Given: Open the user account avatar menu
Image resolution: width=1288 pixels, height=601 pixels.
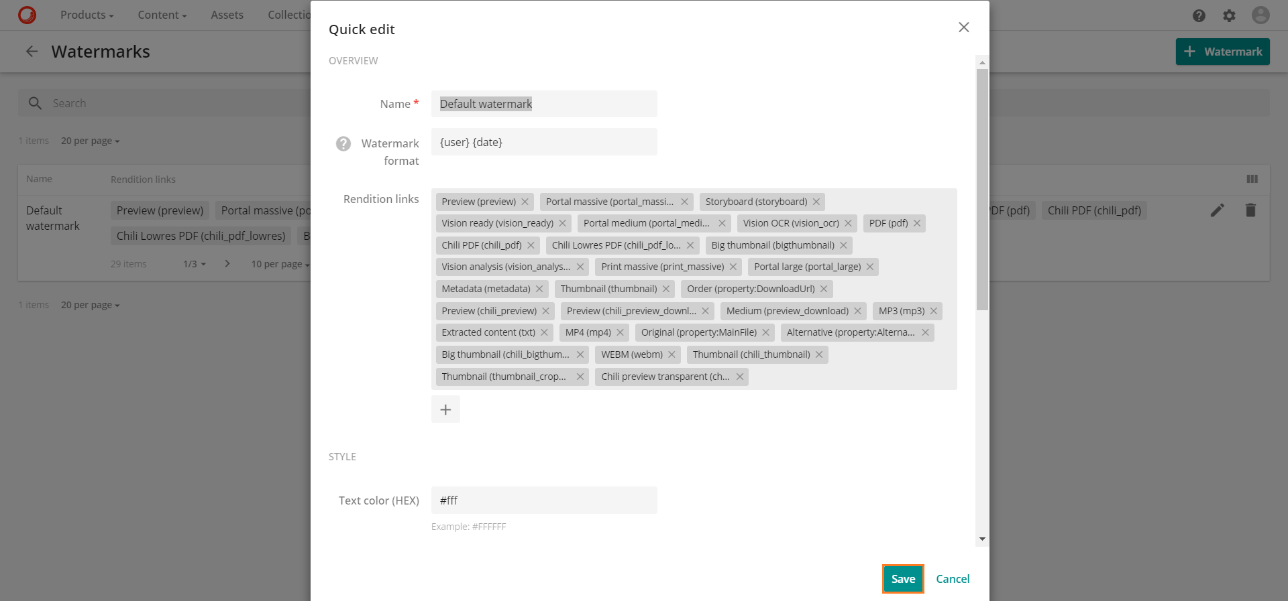Looking at the screenshot, I should click(1260, 15).
